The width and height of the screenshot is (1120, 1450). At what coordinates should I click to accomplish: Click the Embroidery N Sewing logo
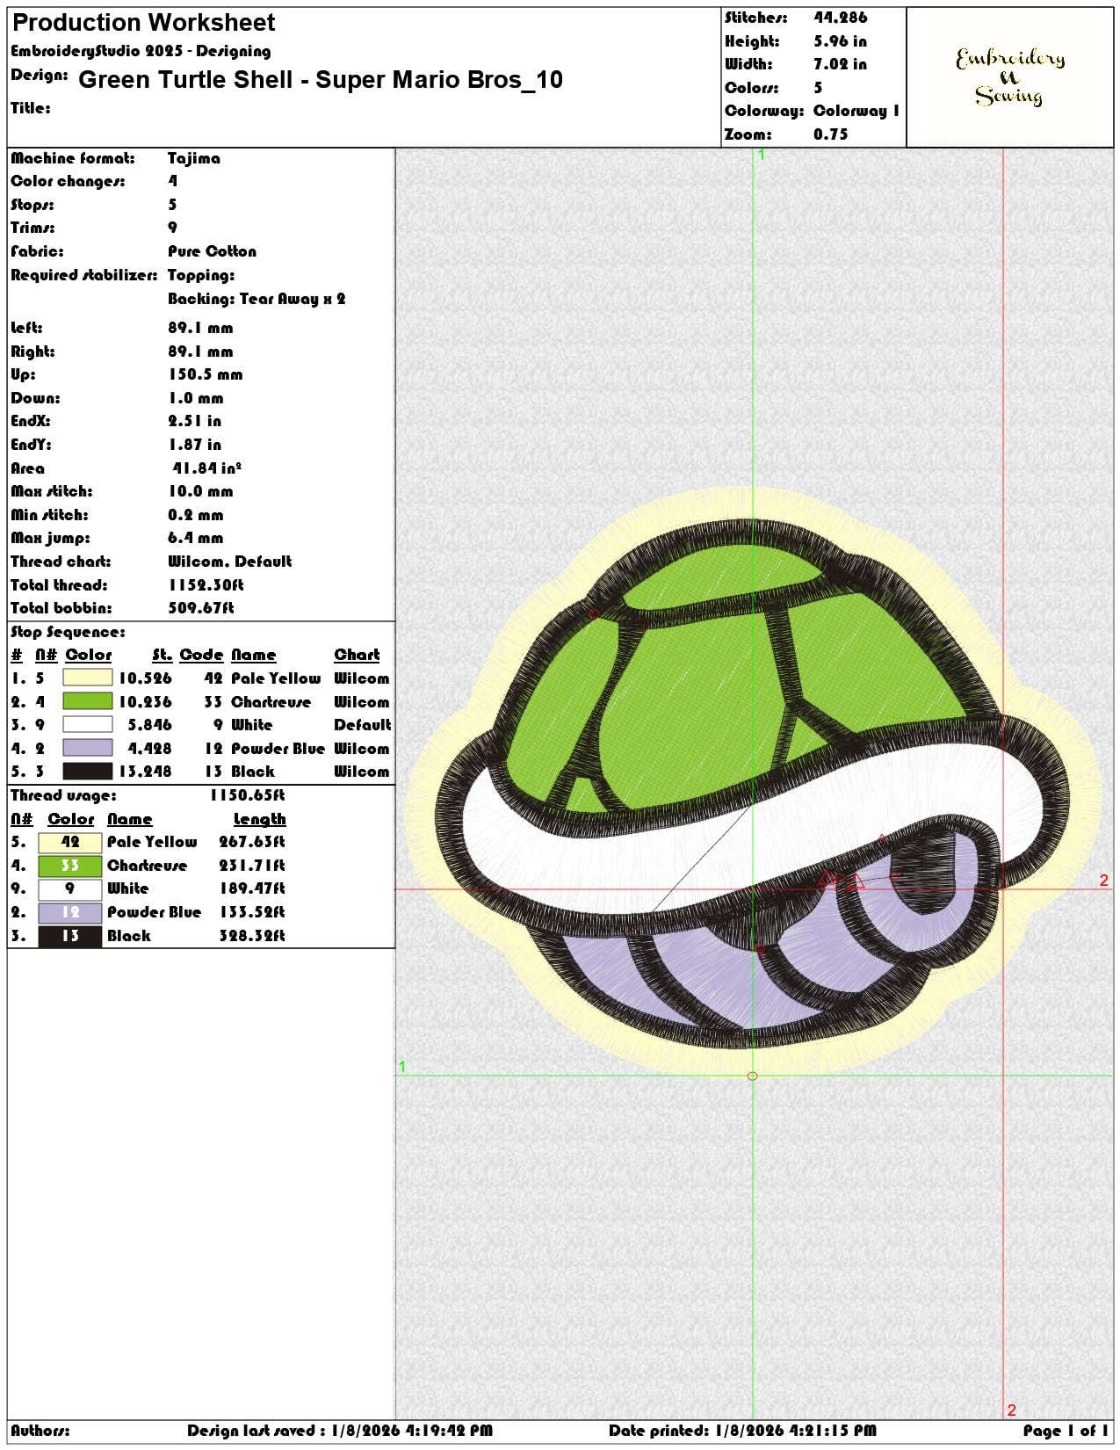pyautogui.click(x=1010, y=76)
